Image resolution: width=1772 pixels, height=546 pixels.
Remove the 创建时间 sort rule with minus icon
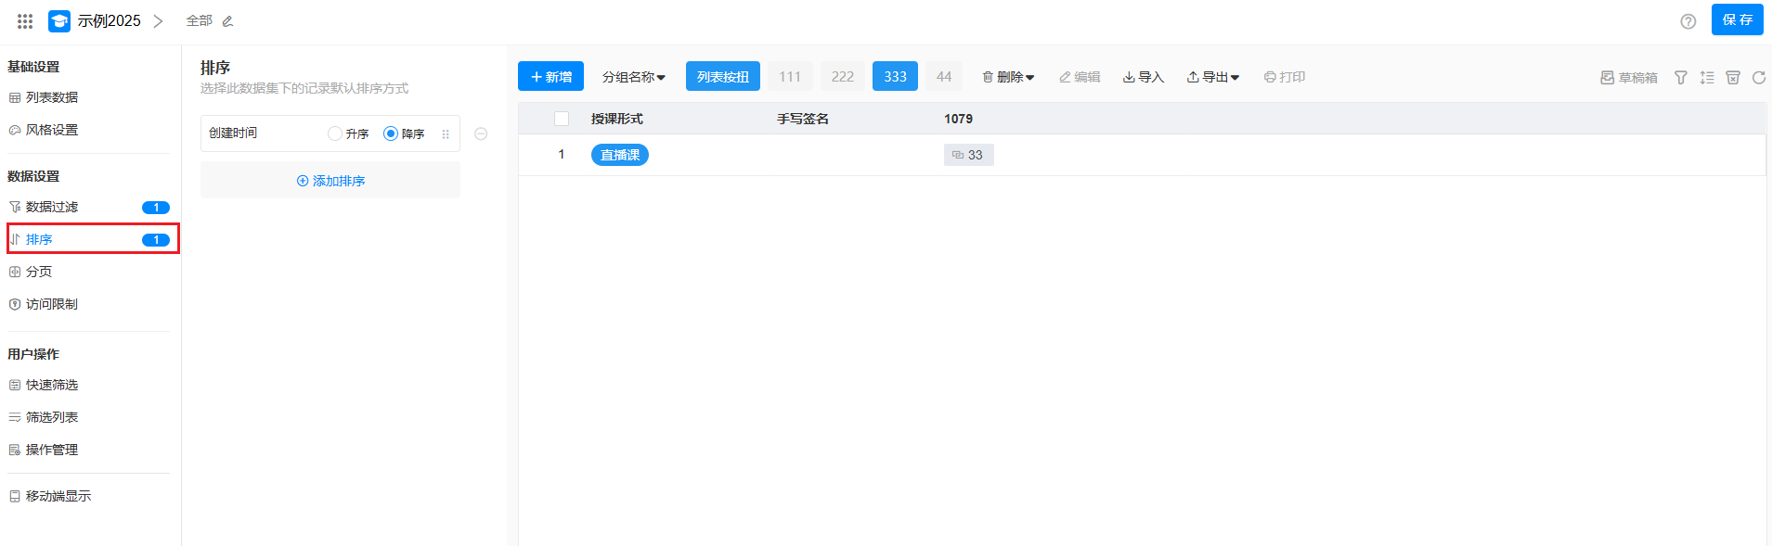tap(481, 133)
